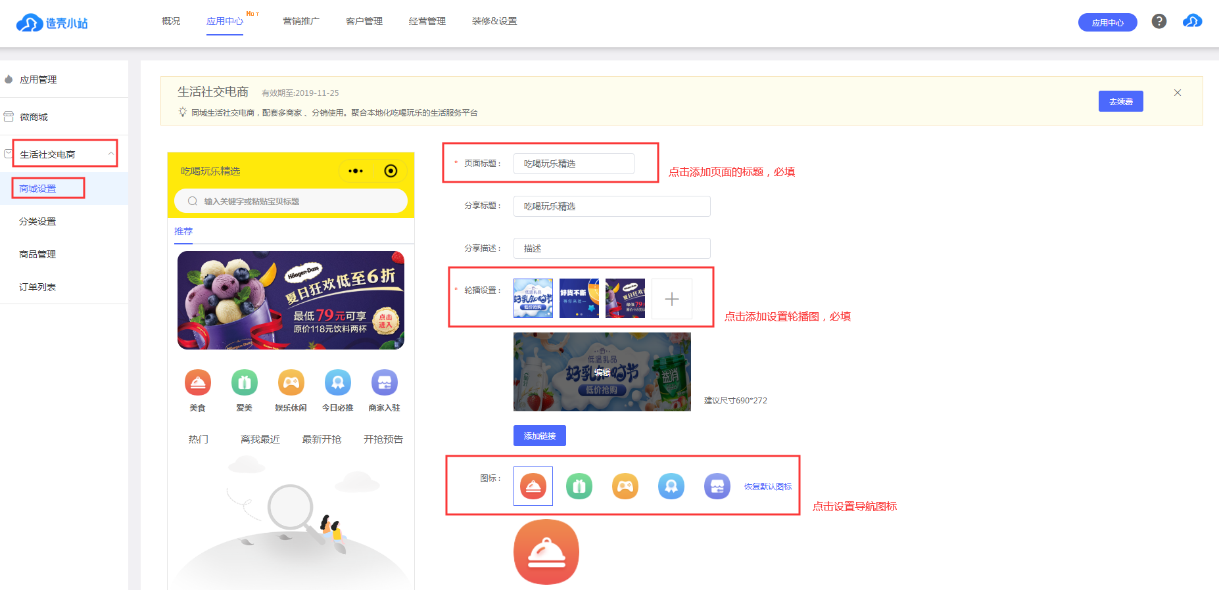Open 订单列表 in the sidebar
This screenshot has width=1219, height=590.
click(37, 287)
